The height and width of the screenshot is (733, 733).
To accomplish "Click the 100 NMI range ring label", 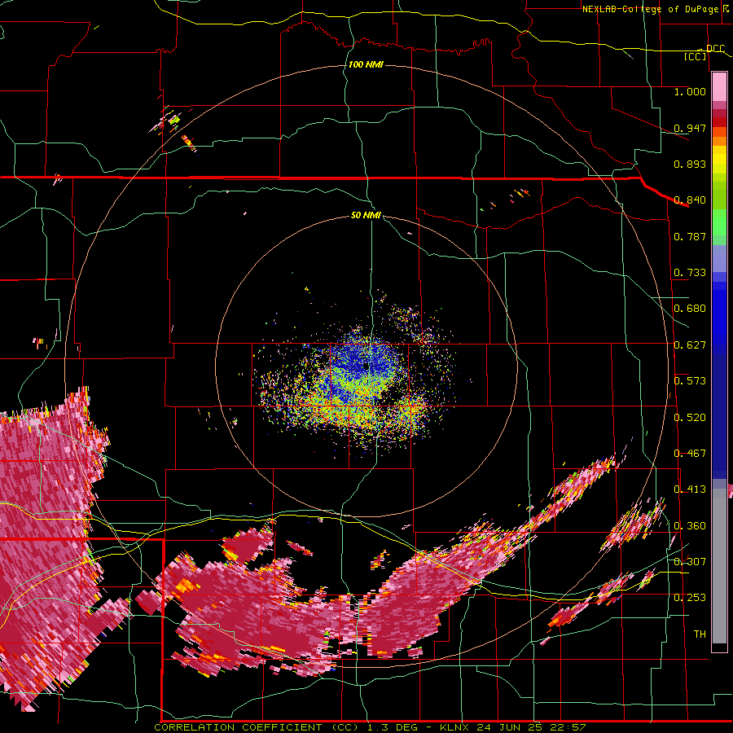I will point(366,64).
